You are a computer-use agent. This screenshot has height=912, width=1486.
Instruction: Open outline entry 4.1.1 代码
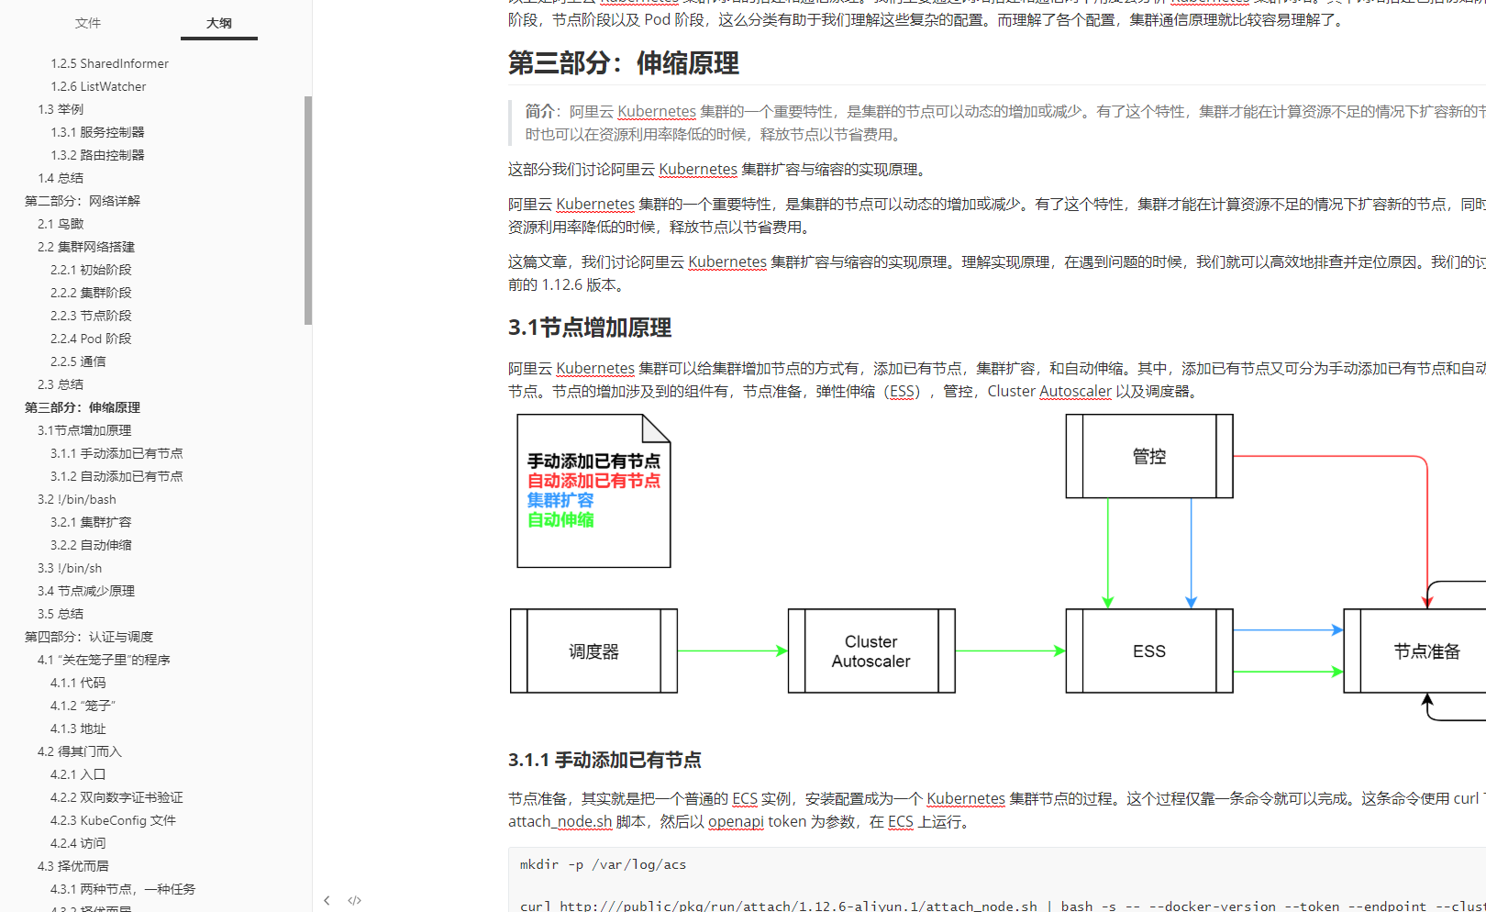78,683
